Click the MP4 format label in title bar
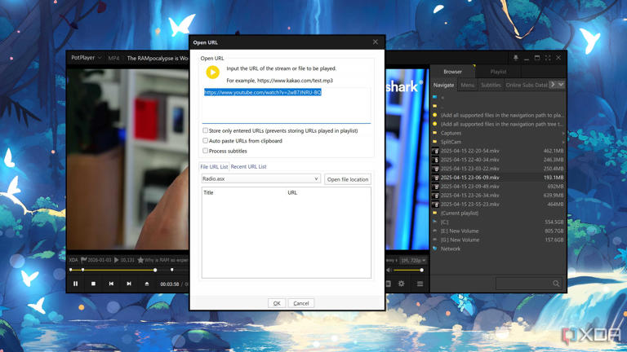Viewport: 627px width, 352px height. click(x=113, y=59)
